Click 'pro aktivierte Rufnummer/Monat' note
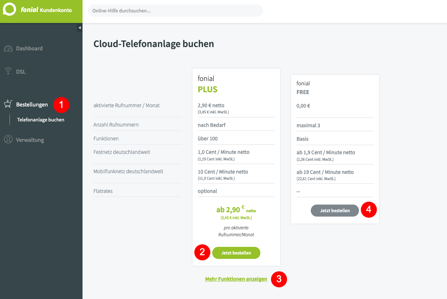The width and height of the screenshot is (447, 299). point(236,231)
